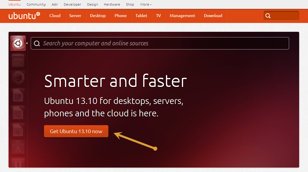Click the LibreOffice Impress launcher icon
Screen dimensions: 308x172
(18, 130)
